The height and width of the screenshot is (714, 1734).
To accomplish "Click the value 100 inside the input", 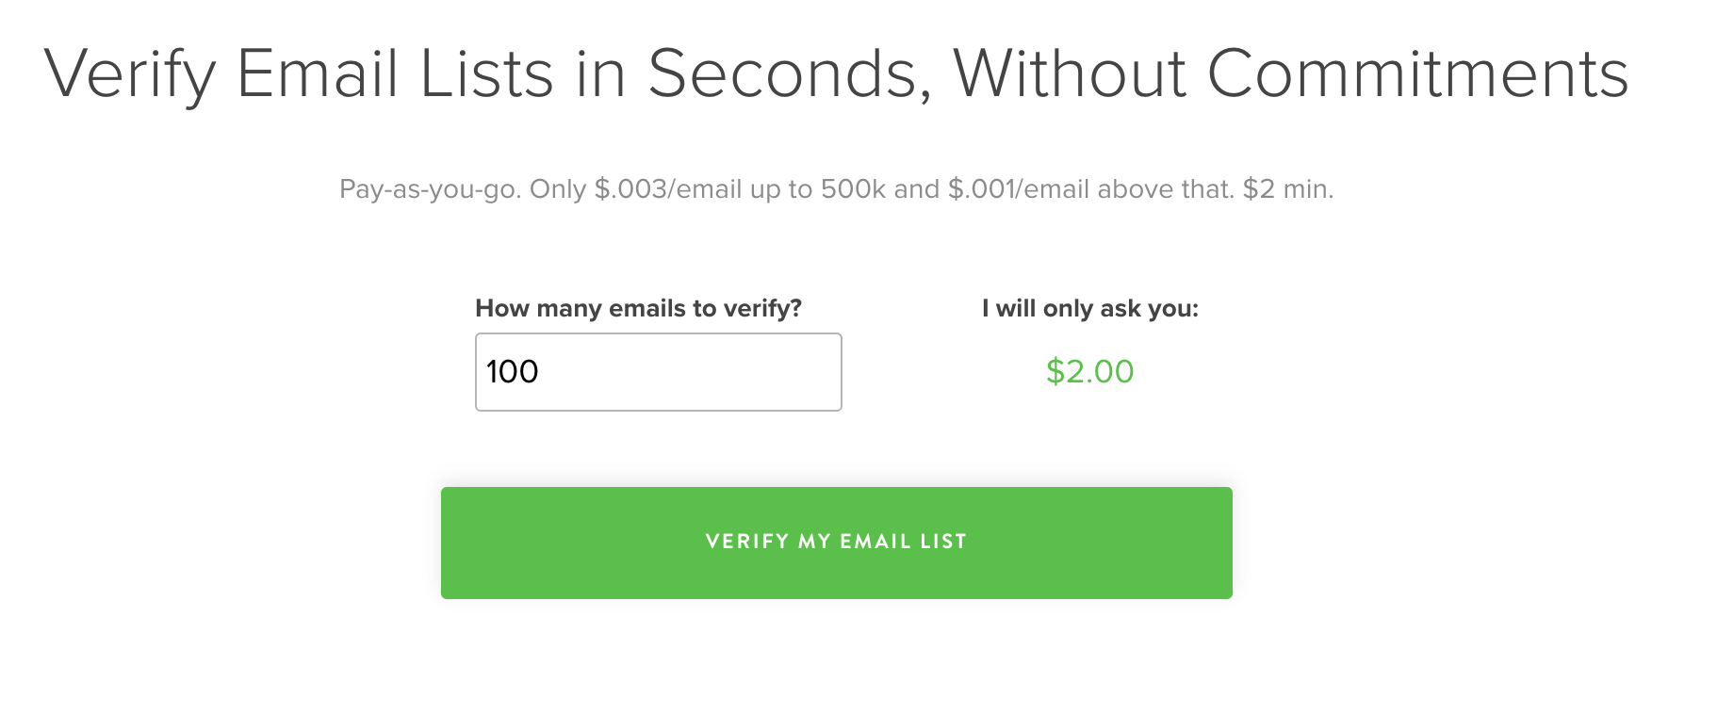I will click(x=512, y=372).
